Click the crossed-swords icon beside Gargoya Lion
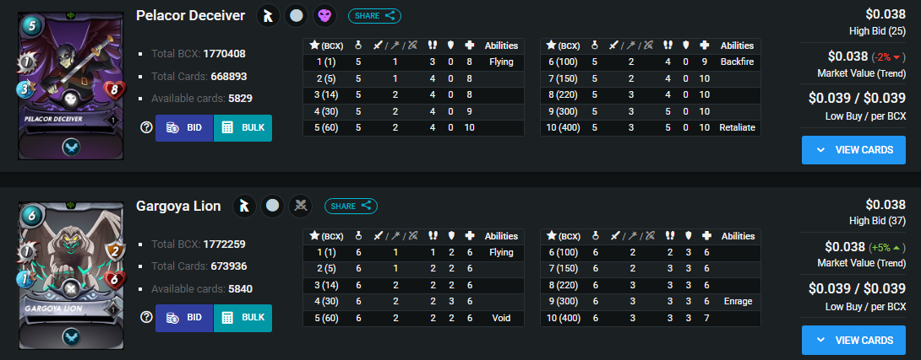This screenshot has width=921, height=360. click(x=301, y=206)
